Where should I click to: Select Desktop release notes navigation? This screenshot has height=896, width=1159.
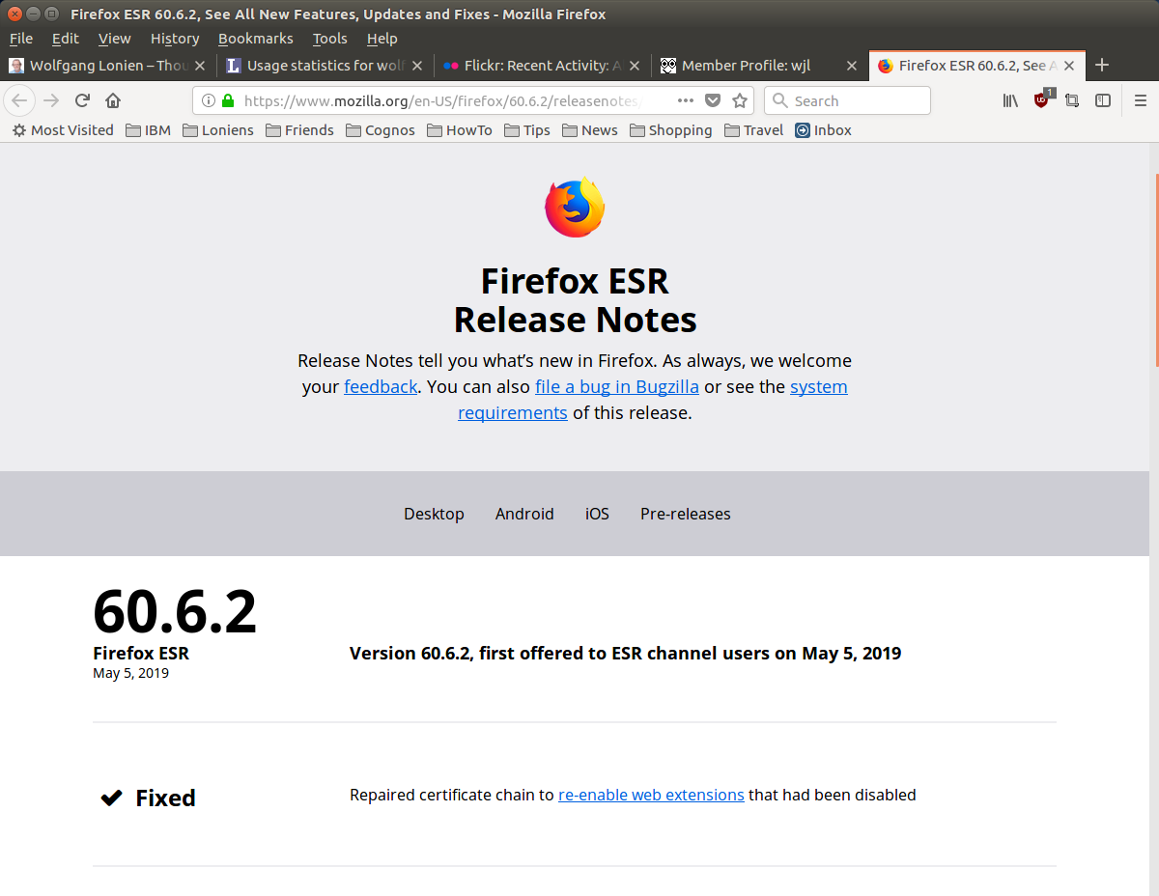434,514
